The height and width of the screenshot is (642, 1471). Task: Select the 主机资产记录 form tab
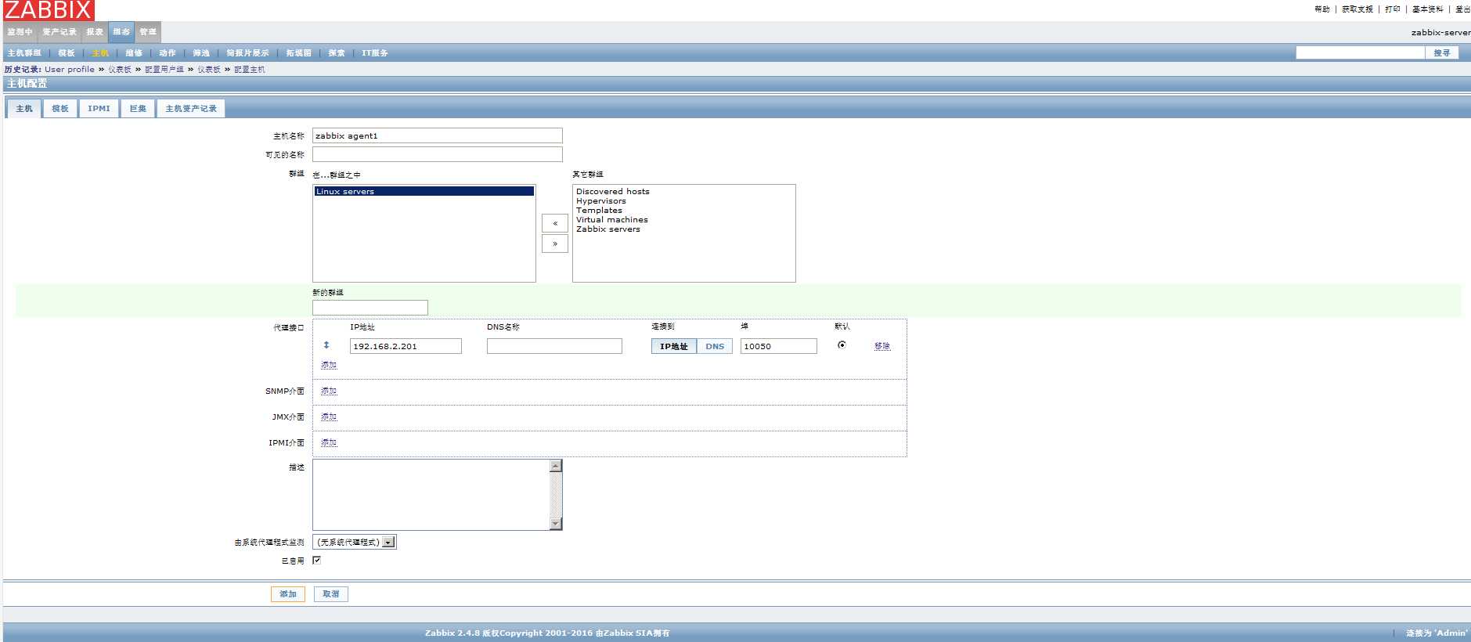click(191, 109)
